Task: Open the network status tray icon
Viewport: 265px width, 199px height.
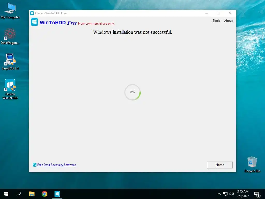Action: tap(225, 194)
